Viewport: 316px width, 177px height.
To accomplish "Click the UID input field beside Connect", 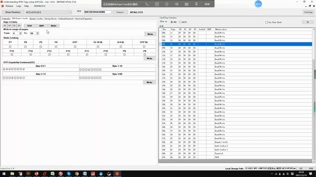I will (98, 12).
